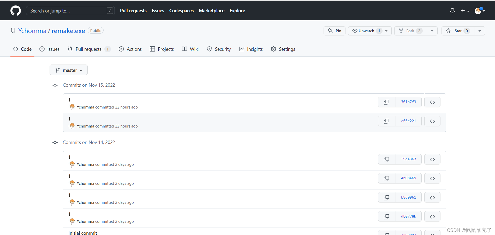495x235 pixels.
Task: Switch to the Projects tab
Action: (x=162, y=49)
